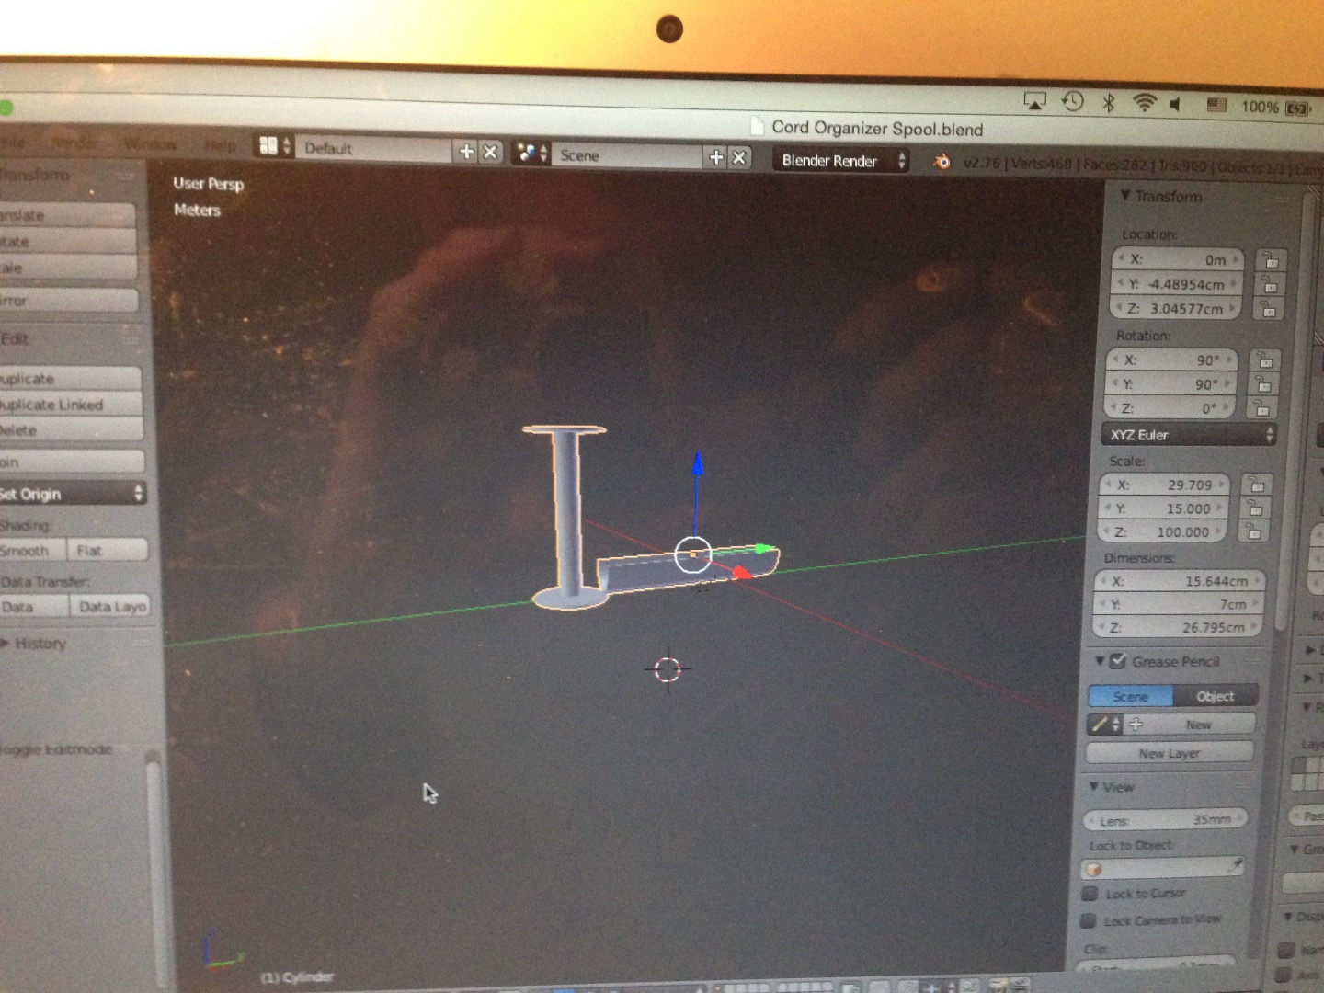Click the Scale Z 100.000 field
1324x993 pixels.
(x=1164, y=531)
